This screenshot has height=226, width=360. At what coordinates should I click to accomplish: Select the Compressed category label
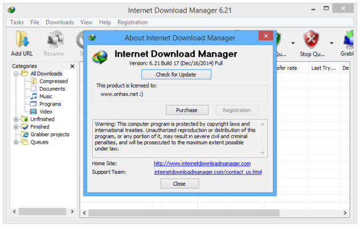[54, 81]
